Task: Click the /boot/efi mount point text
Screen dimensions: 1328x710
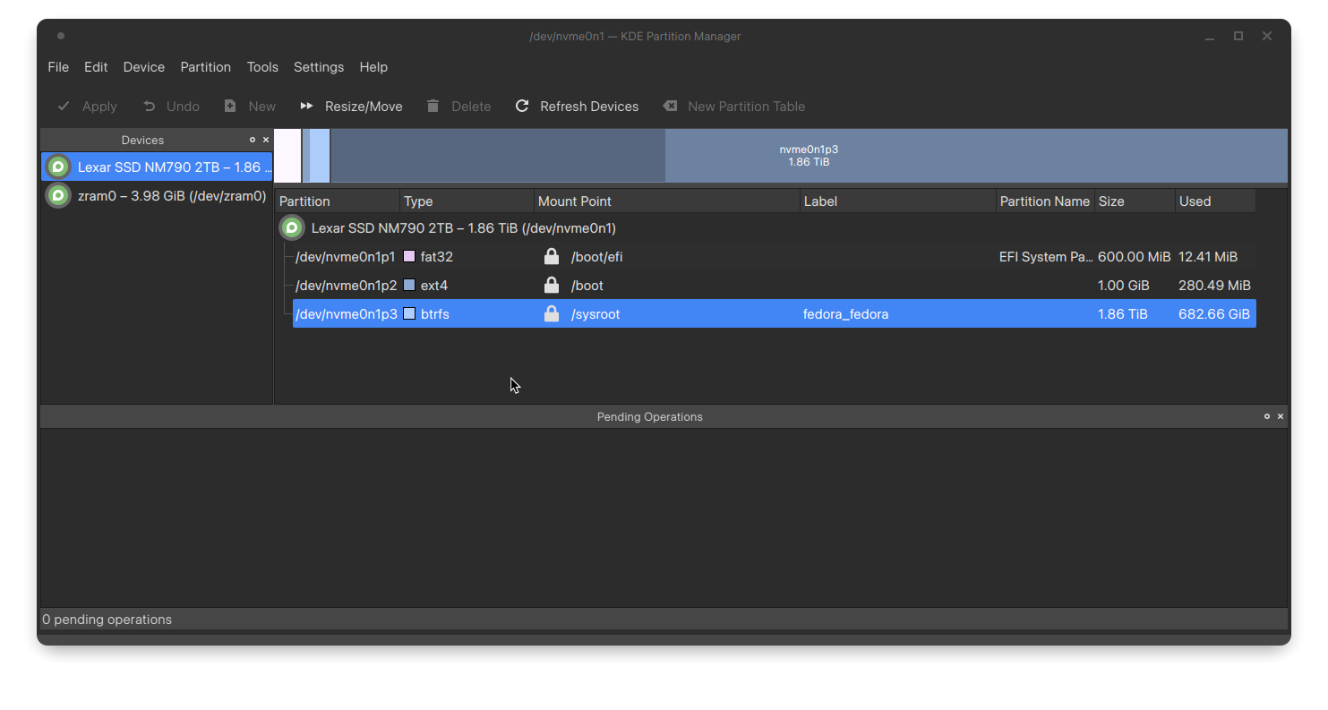Action: coord(597,257)
